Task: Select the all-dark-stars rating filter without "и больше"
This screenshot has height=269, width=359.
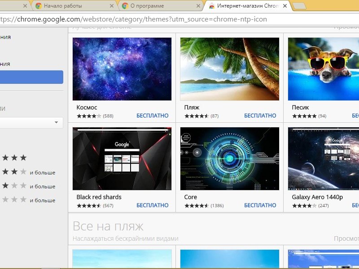Action: (x=14, y=158)
